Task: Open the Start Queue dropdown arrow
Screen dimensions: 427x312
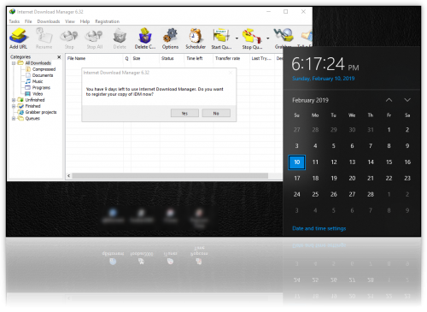Action: (237, 38)
